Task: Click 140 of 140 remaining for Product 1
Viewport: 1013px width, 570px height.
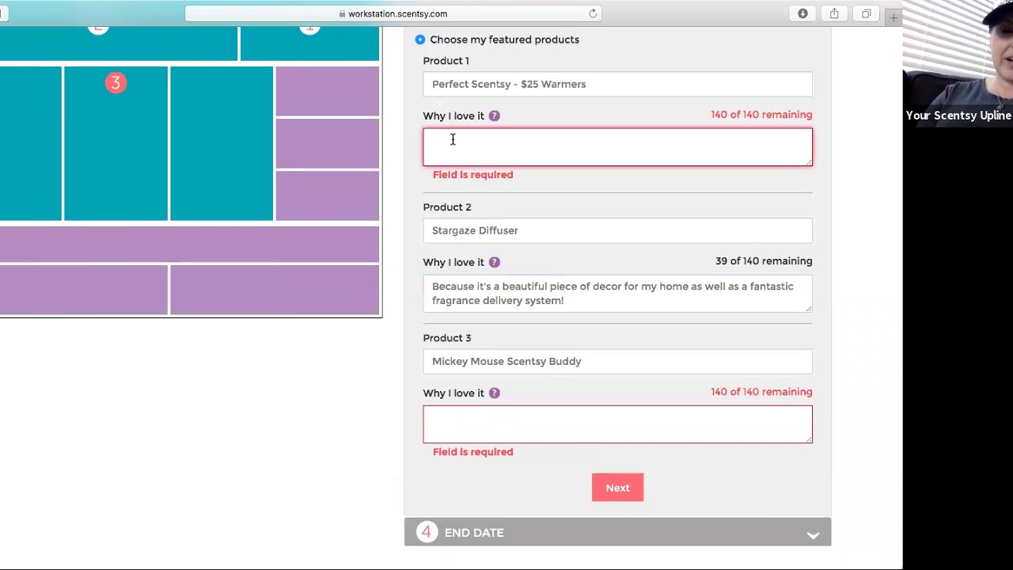Action: point(761,115)
